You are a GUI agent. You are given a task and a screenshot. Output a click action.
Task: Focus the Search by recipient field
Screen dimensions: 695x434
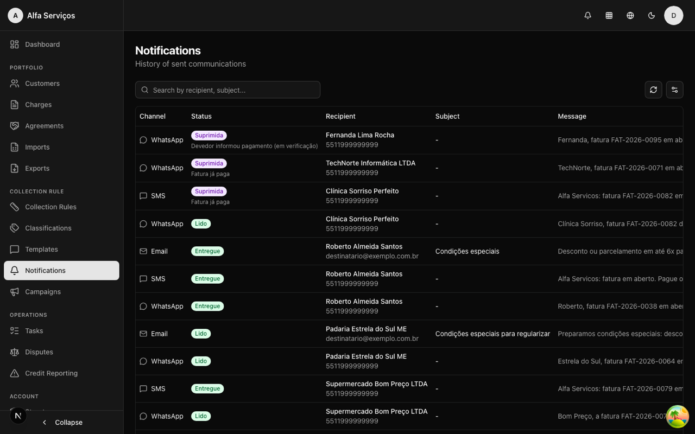click(228, 90)
